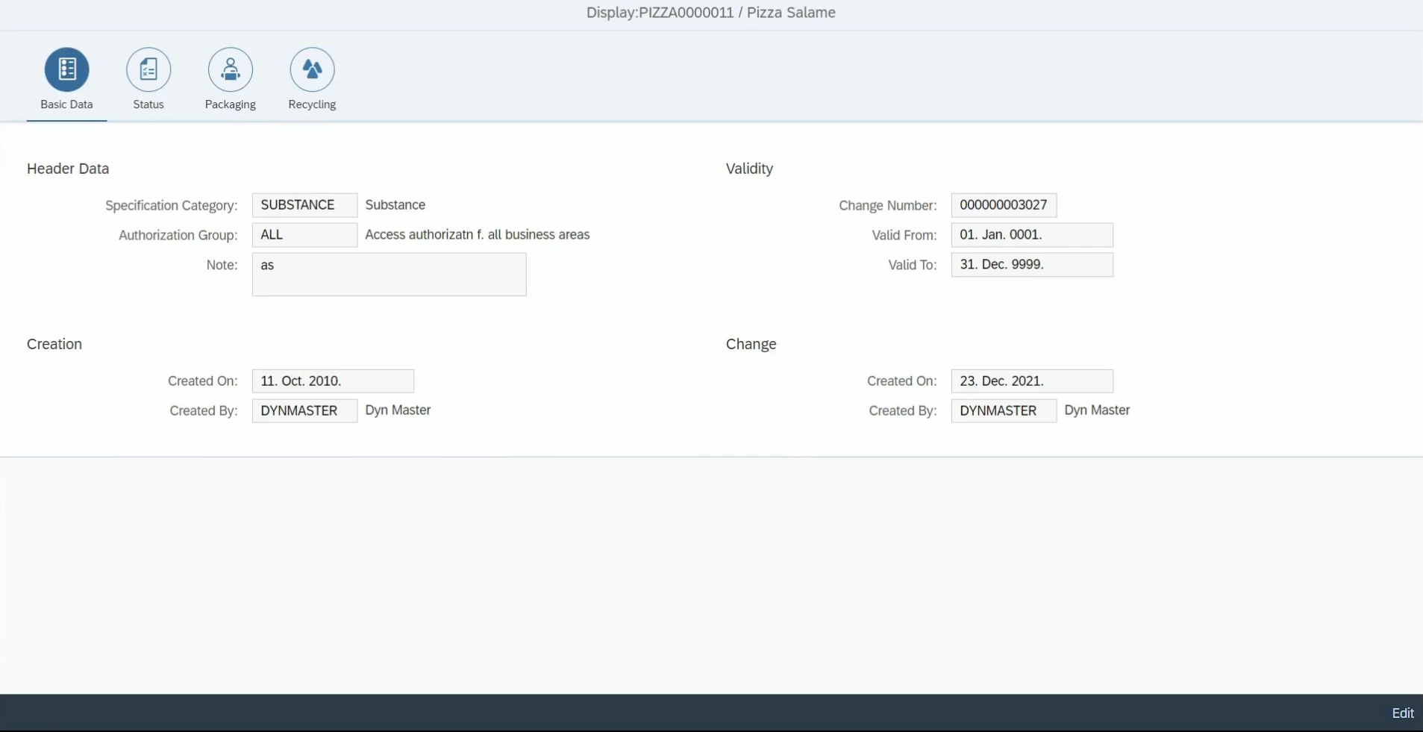The width and height of the screenshot is (1423, 732).
Task: Select the Status tab label
Action: click(148, 104)
